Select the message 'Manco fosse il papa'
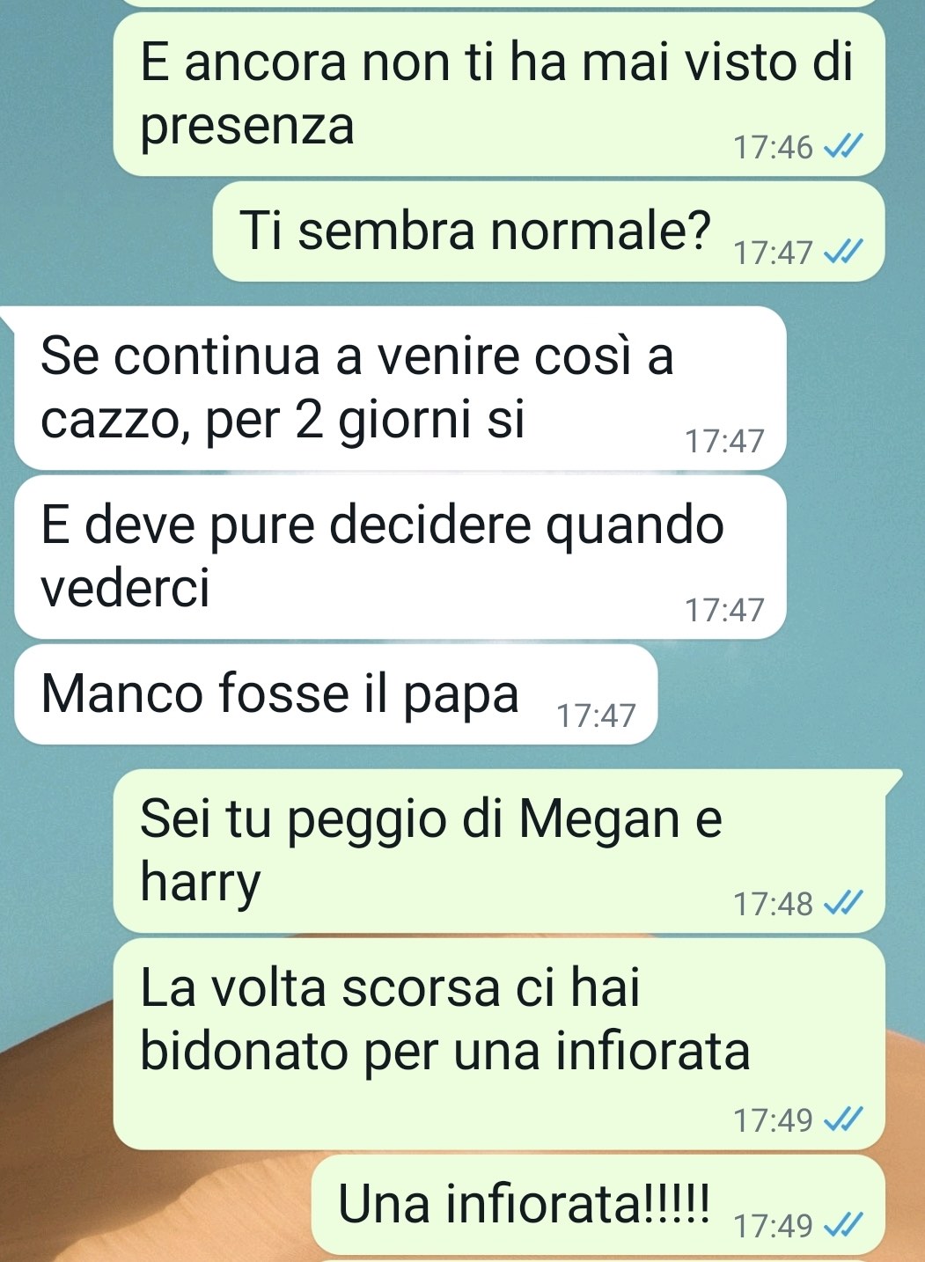 point(336,694)
